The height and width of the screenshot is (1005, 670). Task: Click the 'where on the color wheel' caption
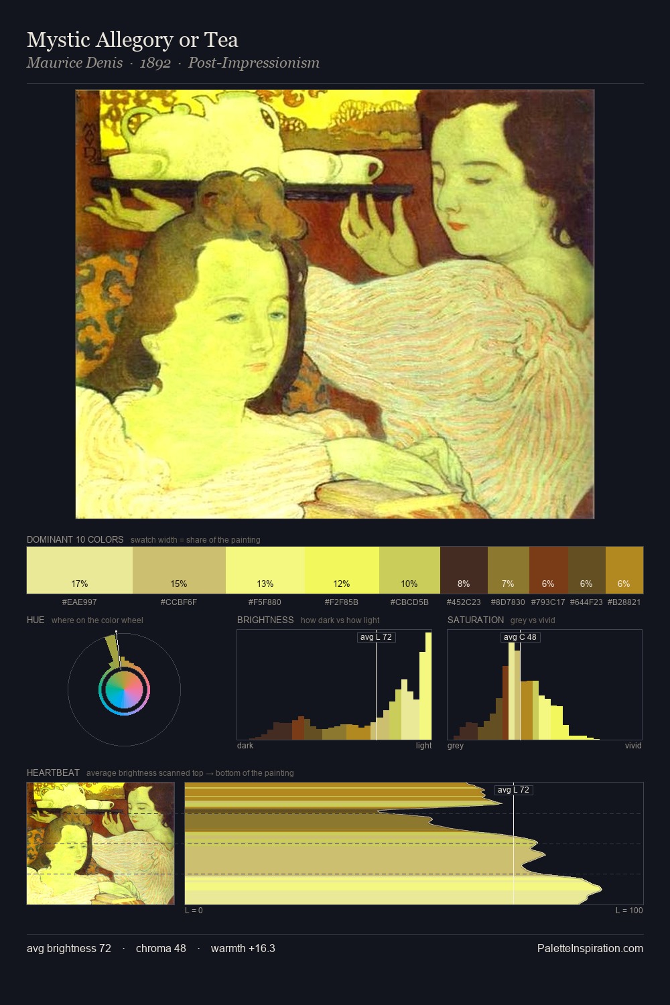point(97,620)
